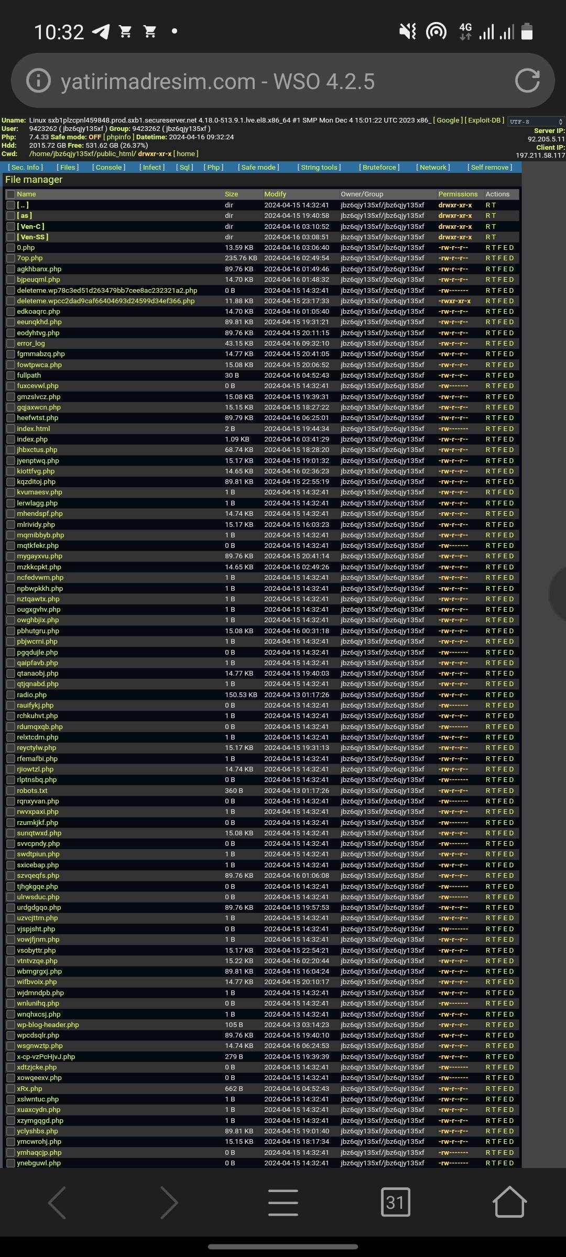Open the Sql menu item
The width and height of the screenshot is (566, 1257).
[184, 167]
